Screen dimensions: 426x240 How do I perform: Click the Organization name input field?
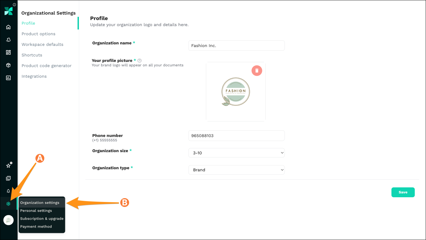(236, 45)
